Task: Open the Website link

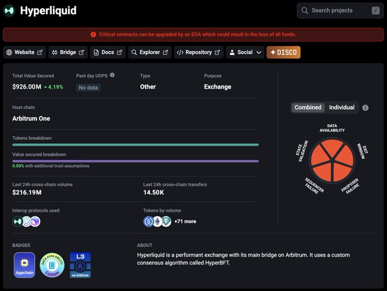Action: 25,52
